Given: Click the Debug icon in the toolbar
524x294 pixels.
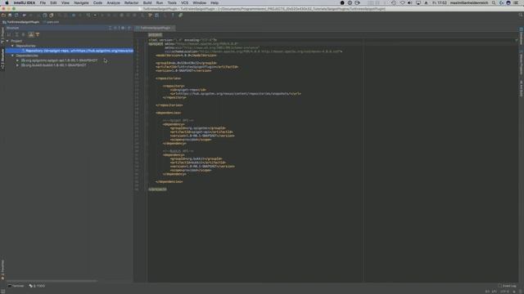Looking at the screenshot, I should (108, 15).
